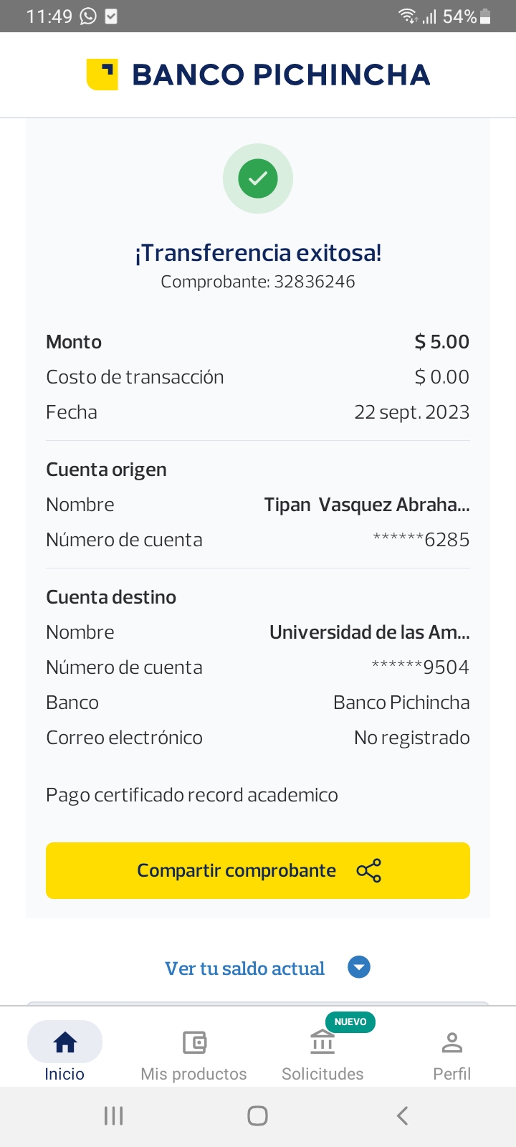Open Mis productos wallet icon
The width and height of the screenshot is (516, 1147).
(194, 1042)
